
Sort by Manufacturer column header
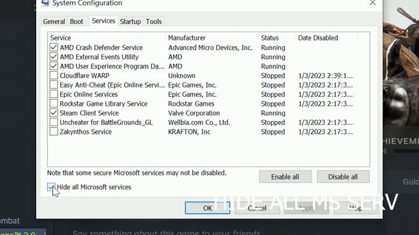pos(212,38)
